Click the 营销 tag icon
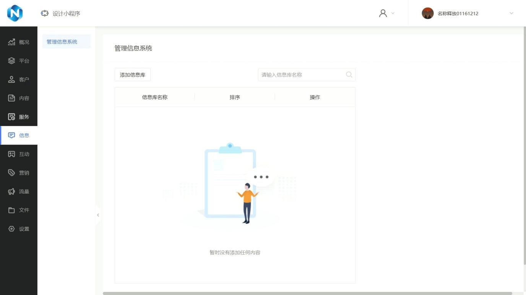Viewport: 526px width, 295px height. click(11, 173)
